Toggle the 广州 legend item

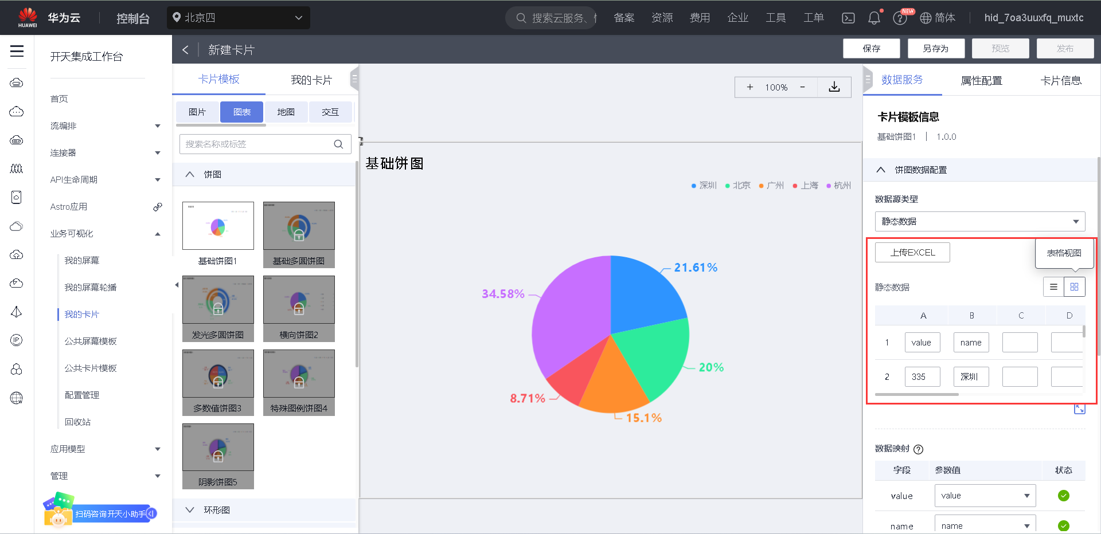pyautogui.click(x=771, y=186)
